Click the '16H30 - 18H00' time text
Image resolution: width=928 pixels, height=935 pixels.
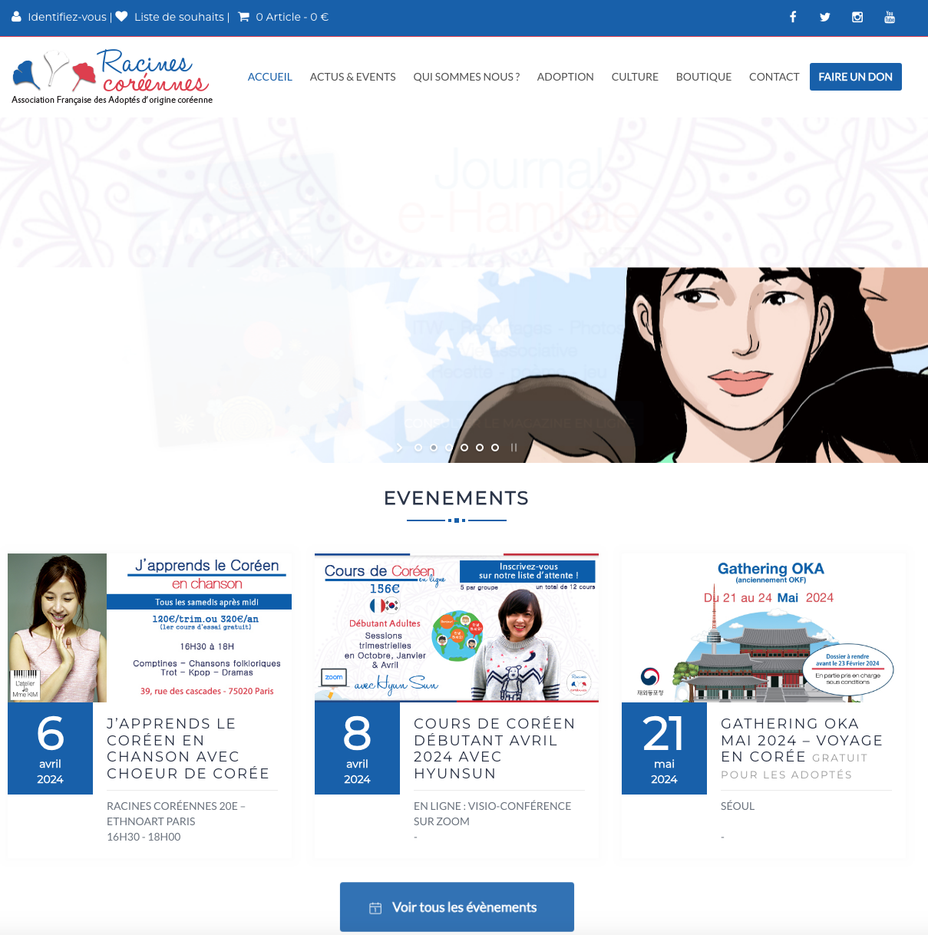tap(144, 837)
